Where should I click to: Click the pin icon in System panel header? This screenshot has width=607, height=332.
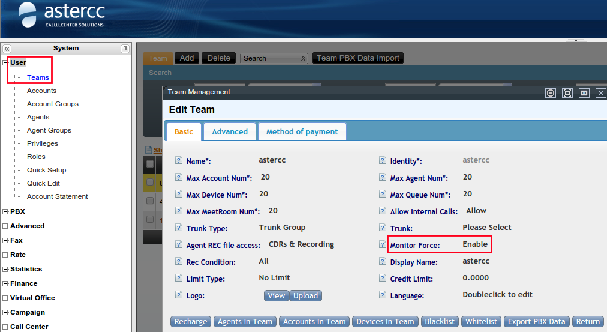coord(125,49)
